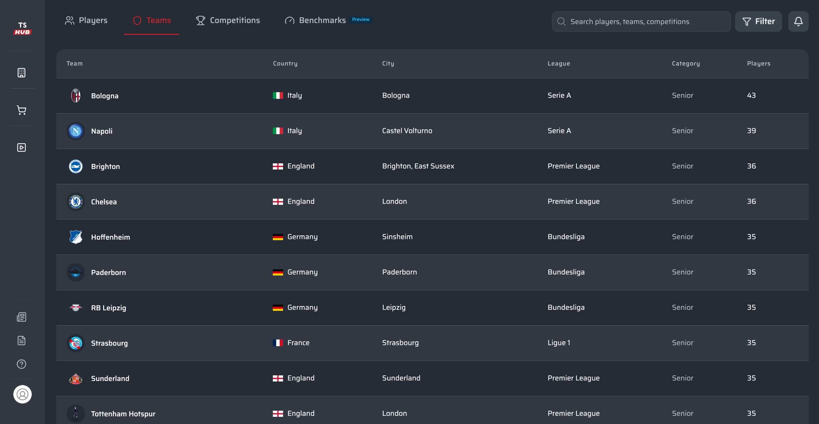
Task: Click the Ligue 1 league cell
Action: coord(559,343)
